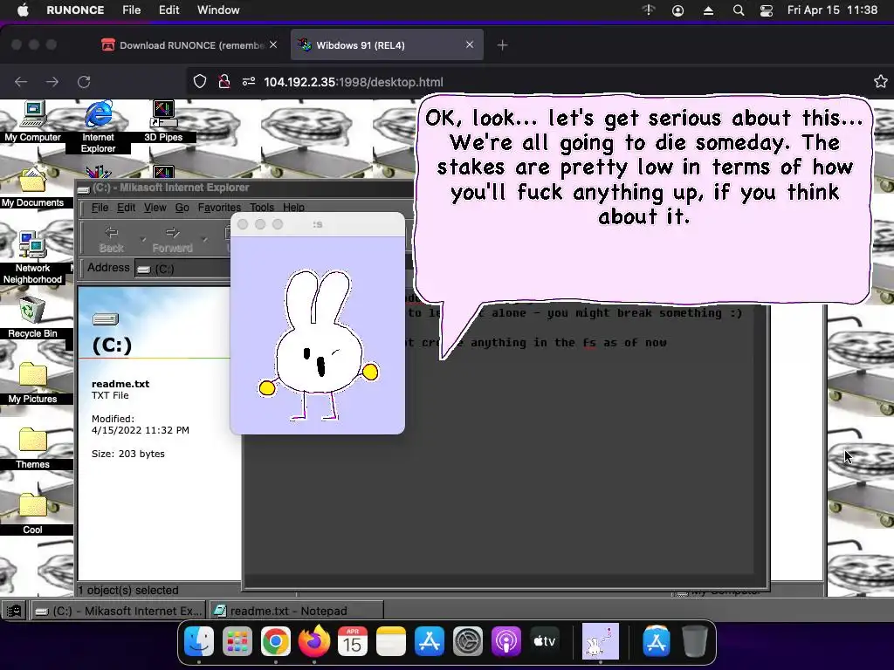Click the browser forward arrow
The image size is (894, 670).
coord(52,82)
